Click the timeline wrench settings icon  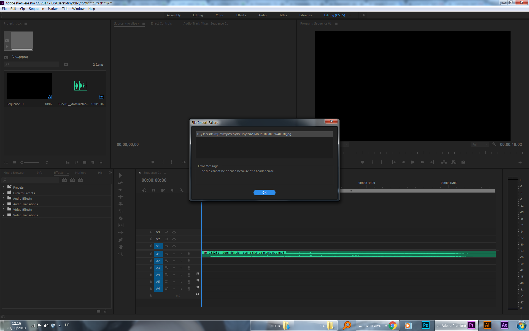click(182, 190)
